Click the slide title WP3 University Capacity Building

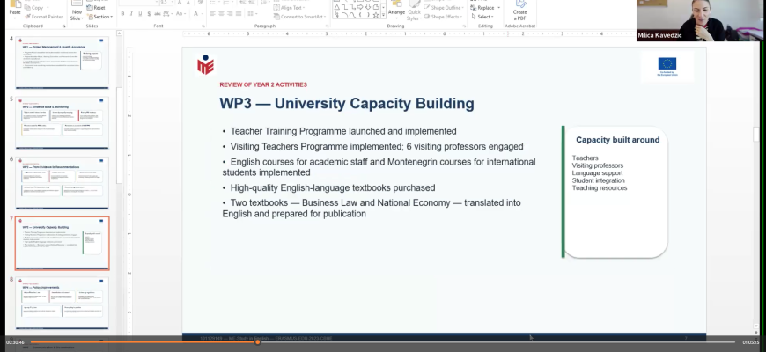[347, 104]
